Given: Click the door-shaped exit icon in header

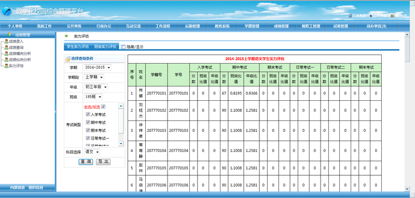Looking at the screenshot, I should pos(392,16).
